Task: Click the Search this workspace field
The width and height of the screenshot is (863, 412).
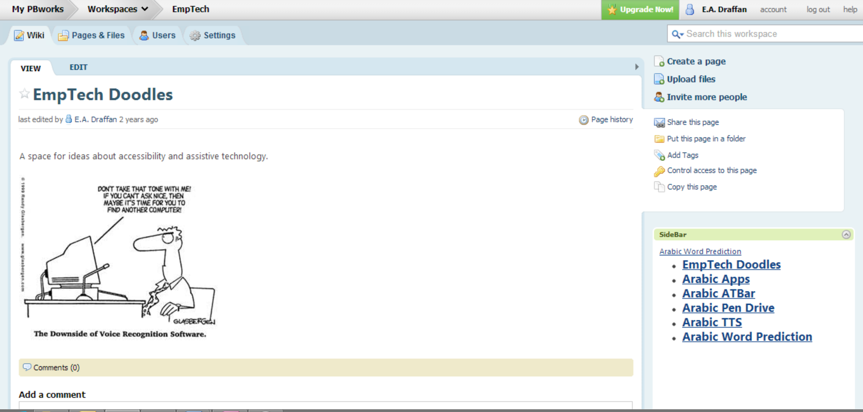Action: (765, 34)
